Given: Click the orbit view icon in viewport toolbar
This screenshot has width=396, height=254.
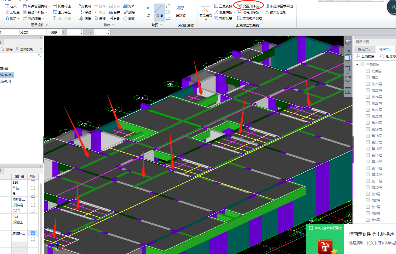Looking at the screenshot, I should point(348,42).
